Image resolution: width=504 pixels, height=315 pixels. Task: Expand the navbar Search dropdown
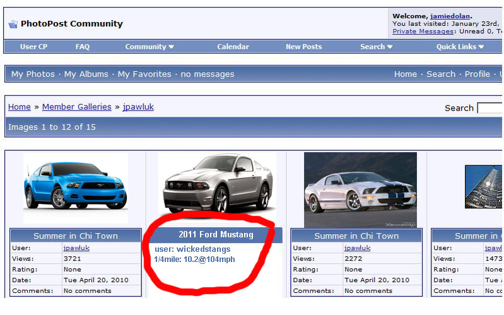click(x=376, y=47)
